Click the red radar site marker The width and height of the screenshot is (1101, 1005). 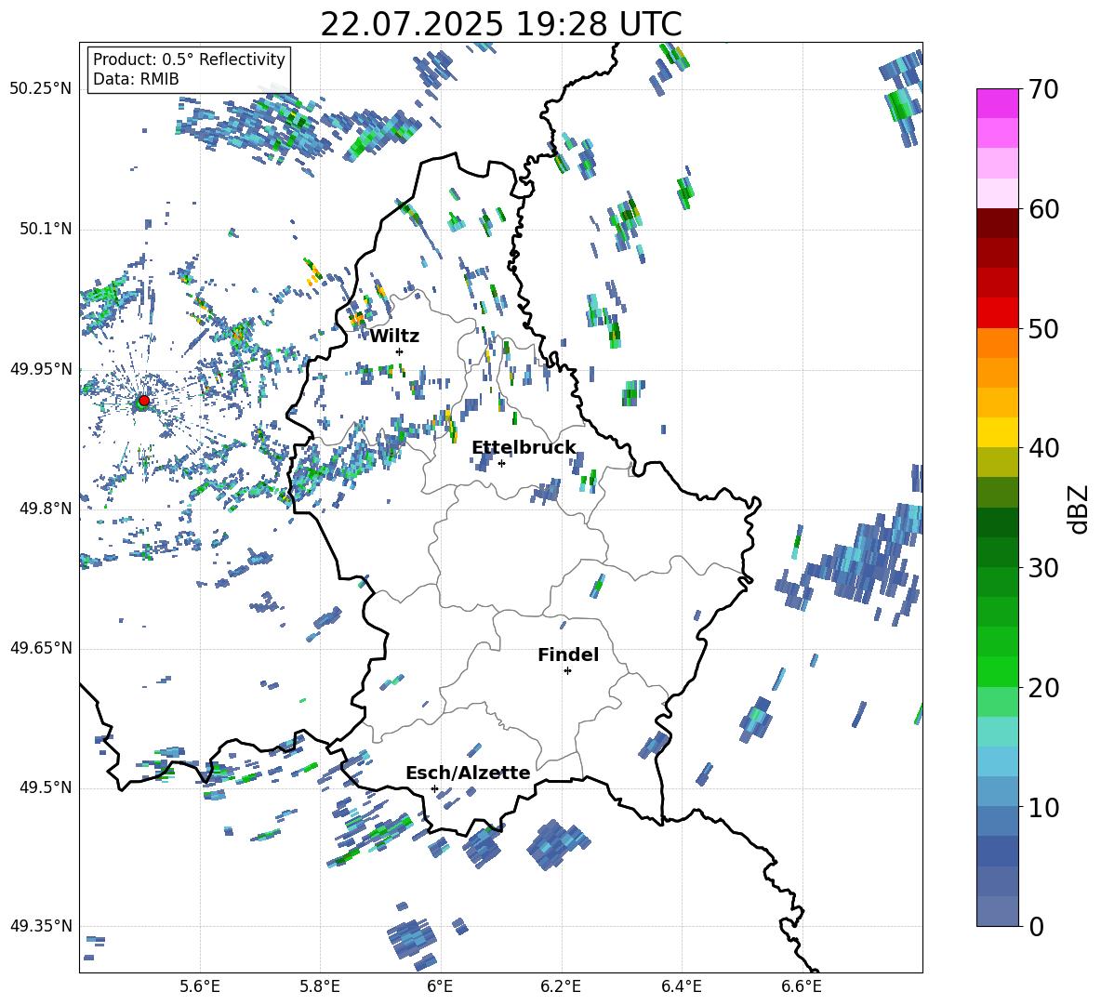144,401
